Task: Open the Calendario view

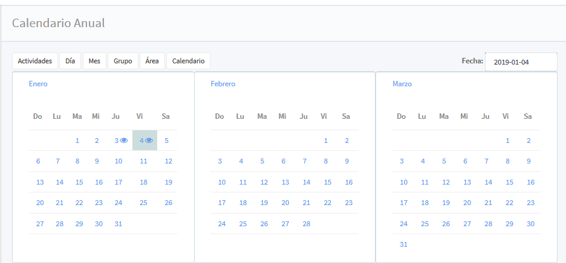Action: [188, 61]
